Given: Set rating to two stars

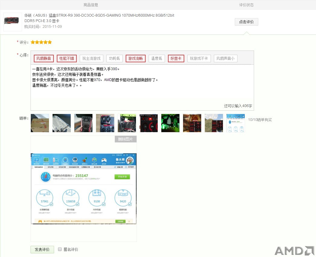Looking at the screenshot, I should click(x=37, y=42).
